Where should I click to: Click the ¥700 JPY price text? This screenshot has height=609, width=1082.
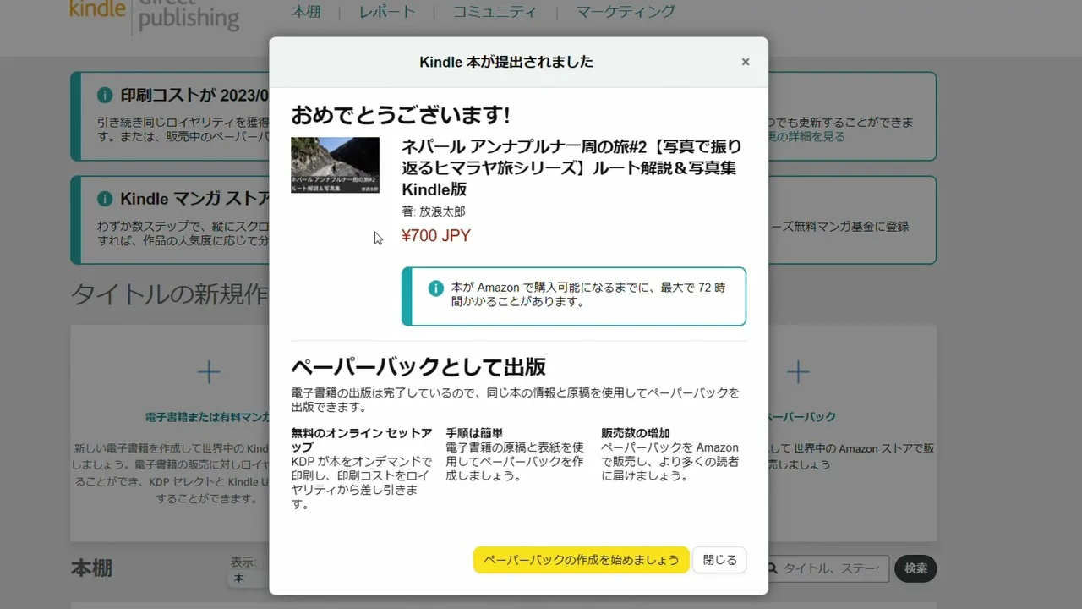point(436,236)
